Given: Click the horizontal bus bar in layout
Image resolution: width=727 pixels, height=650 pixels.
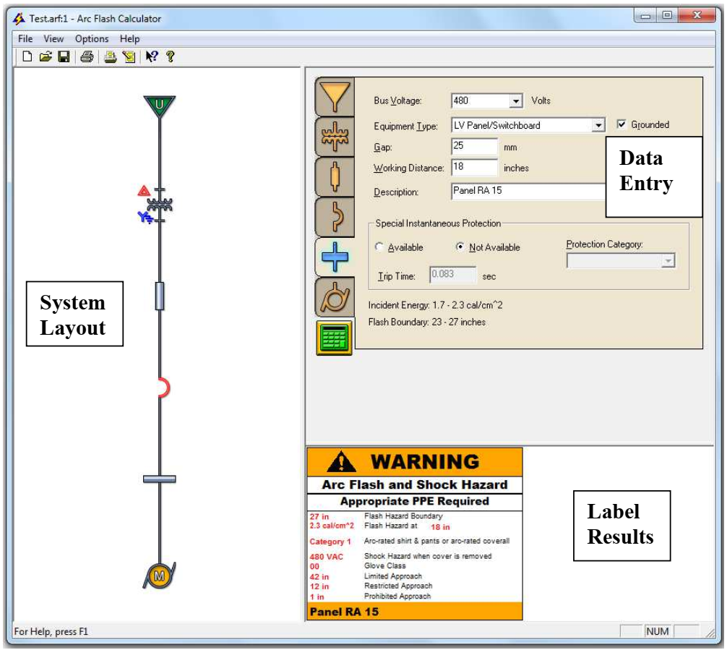Looking at the screenshot, I should click(160, 479).
